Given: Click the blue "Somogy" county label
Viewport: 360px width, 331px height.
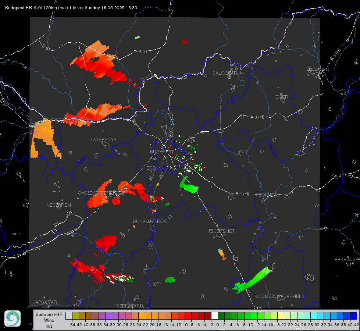Looking at the screenshot, I should [74, 271].
